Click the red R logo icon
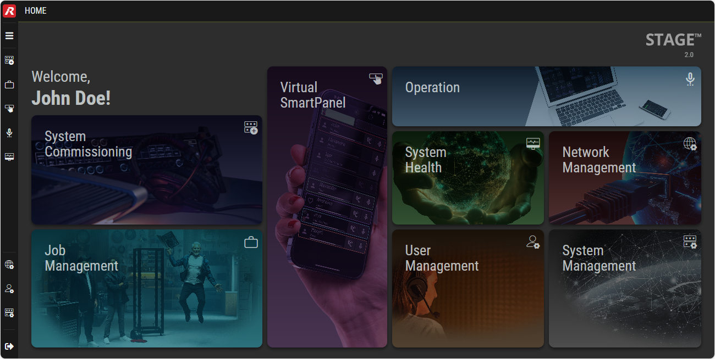The width and height of the screenshot is (715, 359). coord(9,10)
